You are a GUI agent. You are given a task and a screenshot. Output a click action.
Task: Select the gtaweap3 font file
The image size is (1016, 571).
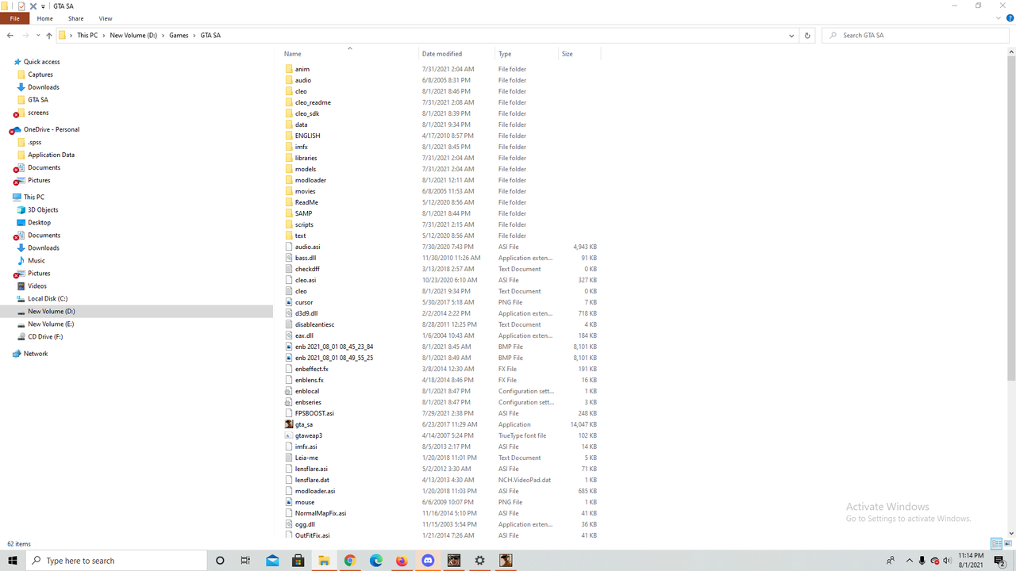309,435
